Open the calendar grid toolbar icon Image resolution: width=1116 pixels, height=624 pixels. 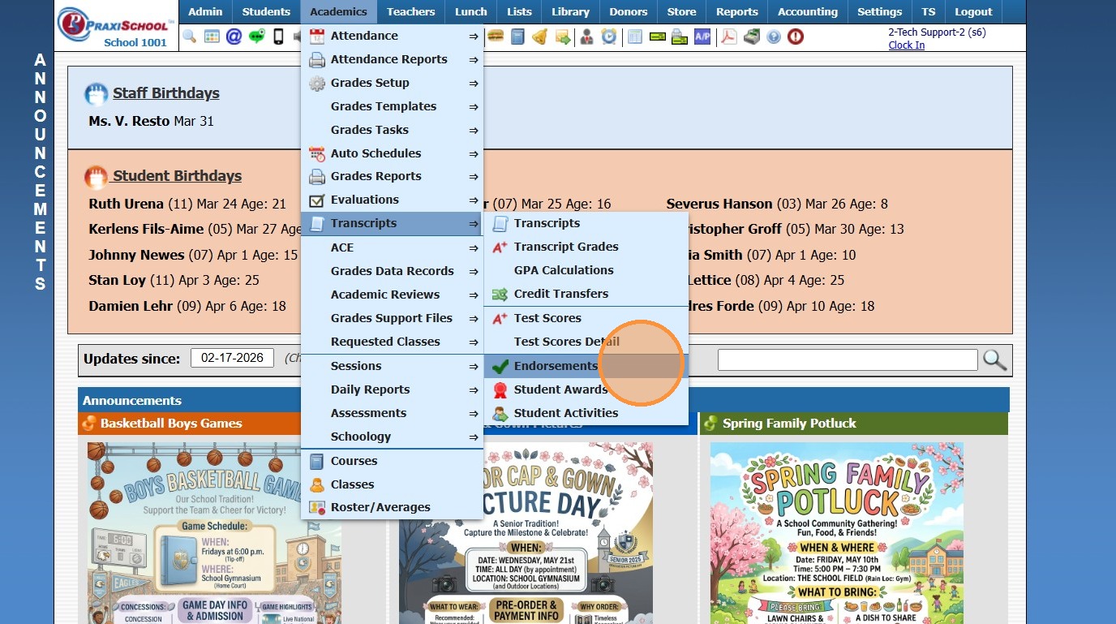(x=212, y=37)
